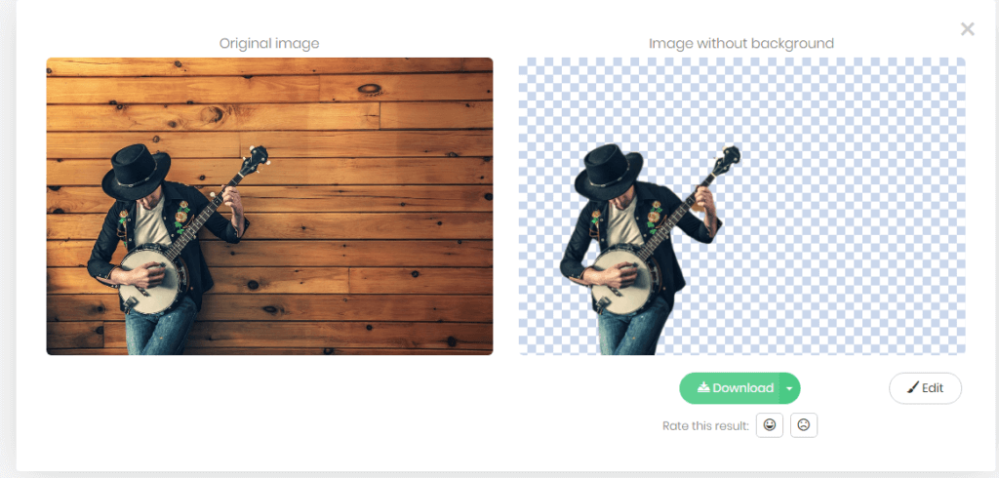Click the Download button

[x=730, y=388]
